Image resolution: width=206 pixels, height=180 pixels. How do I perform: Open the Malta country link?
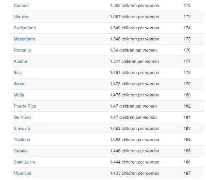click(19, 95)
